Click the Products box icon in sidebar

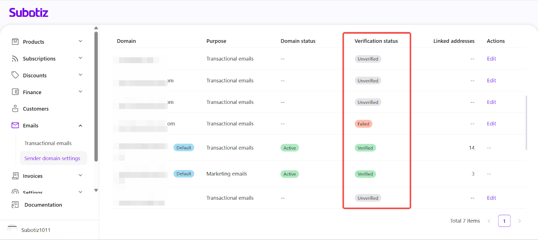(15, 42)
